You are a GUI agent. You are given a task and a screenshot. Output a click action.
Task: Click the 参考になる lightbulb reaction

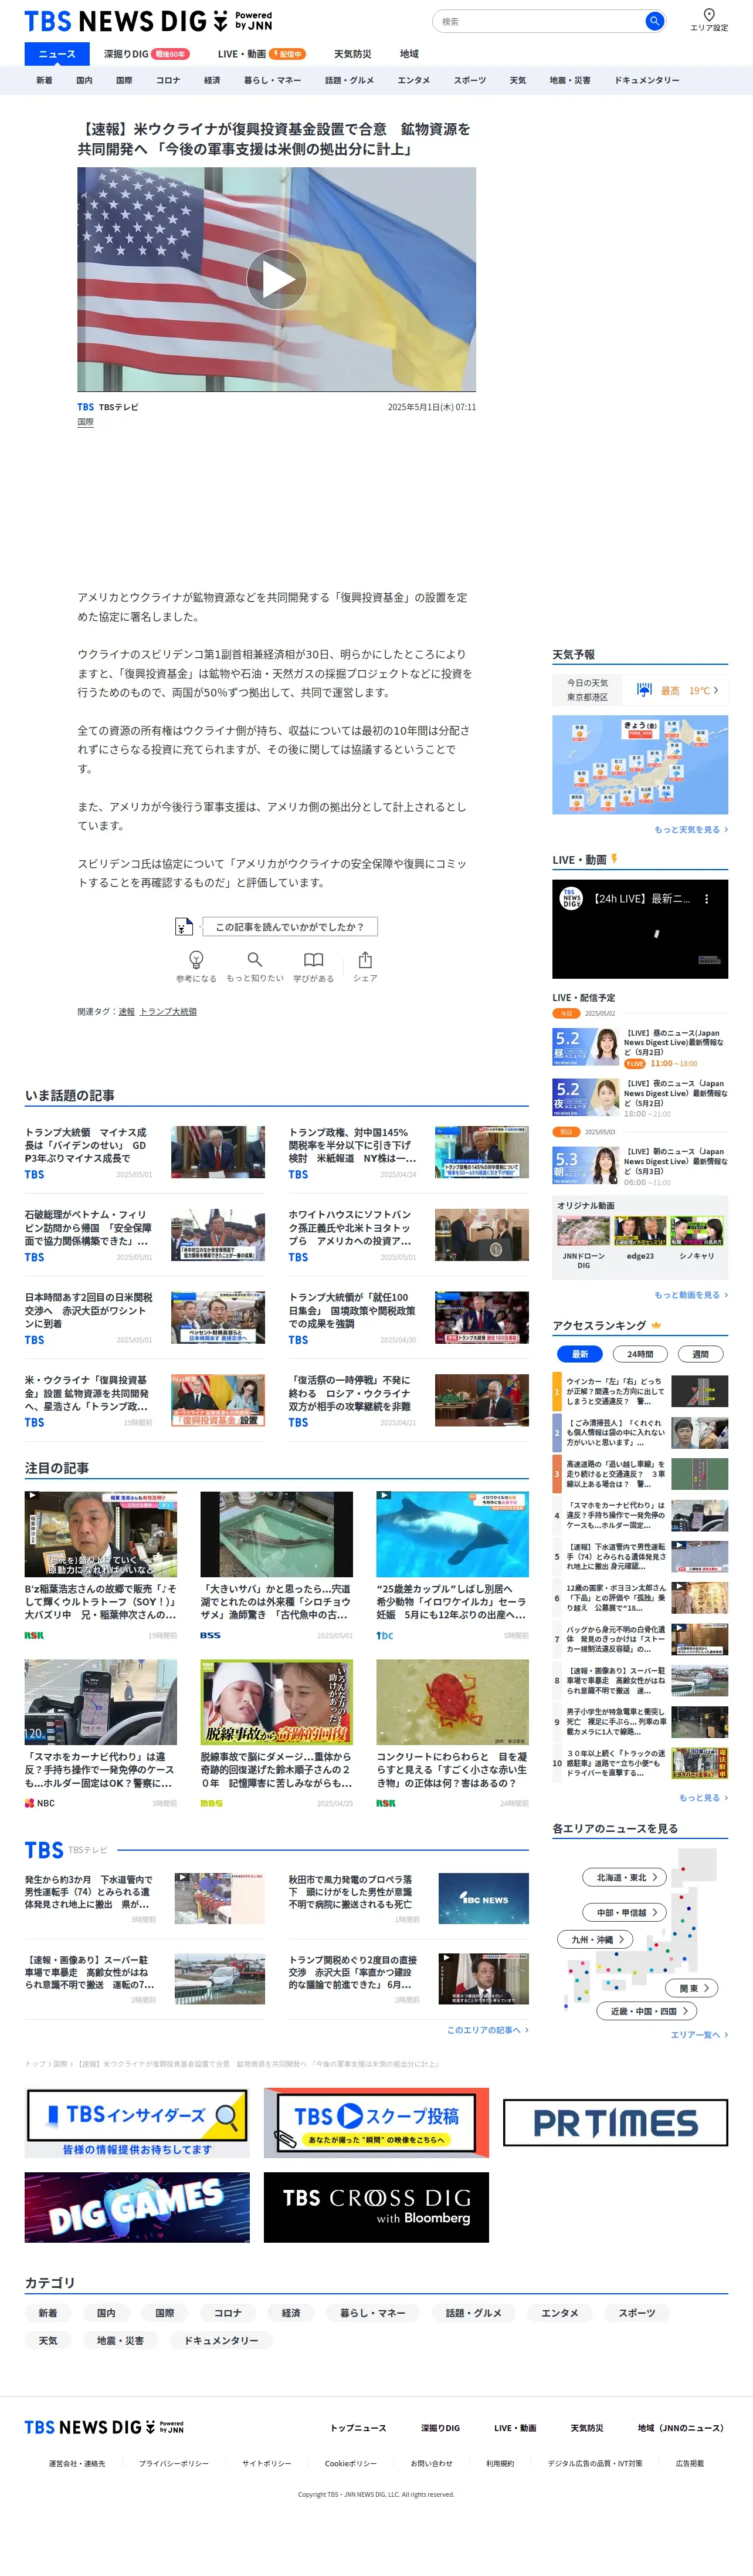coord(196,967)
